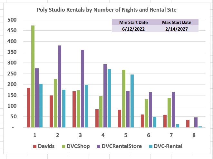Select the 6/12/2022 date cell
This screenshot has width=213, height=159.
[133, 29]
